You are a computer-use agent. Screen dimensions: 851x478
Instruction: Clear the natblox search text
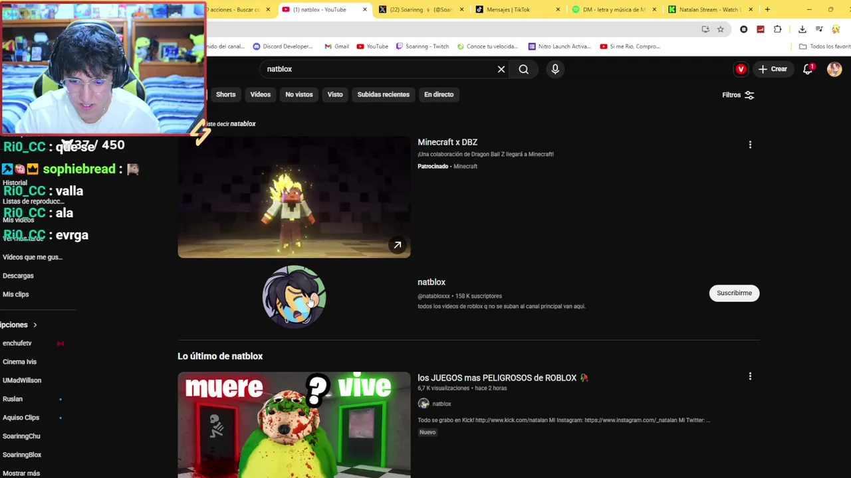(x=501, y=69)
